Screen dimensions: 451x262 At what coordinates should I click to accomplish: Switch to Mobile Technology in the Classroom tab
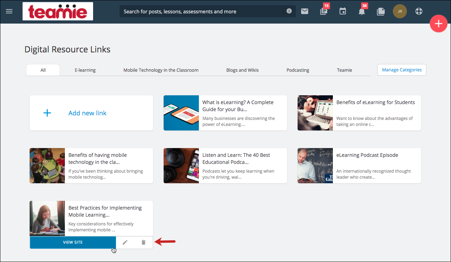pyautogui.click(x=161, y=70)
